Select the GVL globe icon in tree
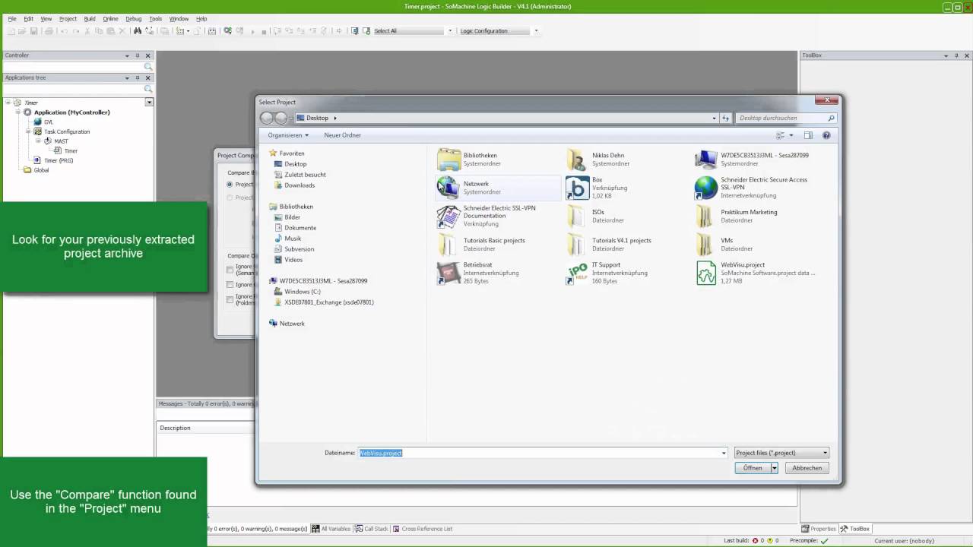This screenshot has height=547, width=973. 37,122
